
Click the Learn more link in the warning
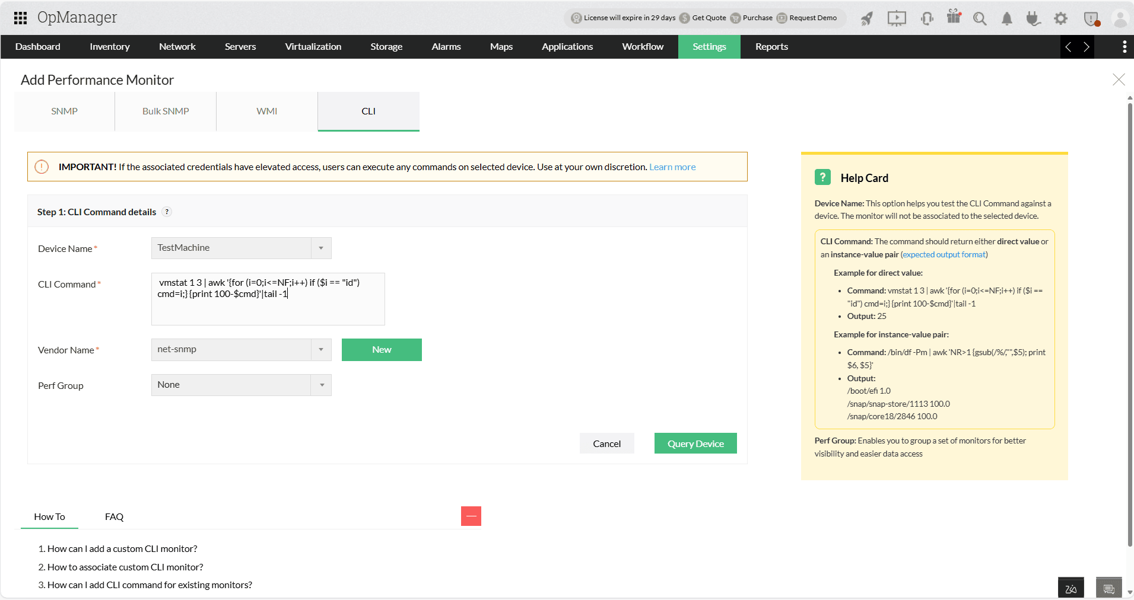[672, 167]
